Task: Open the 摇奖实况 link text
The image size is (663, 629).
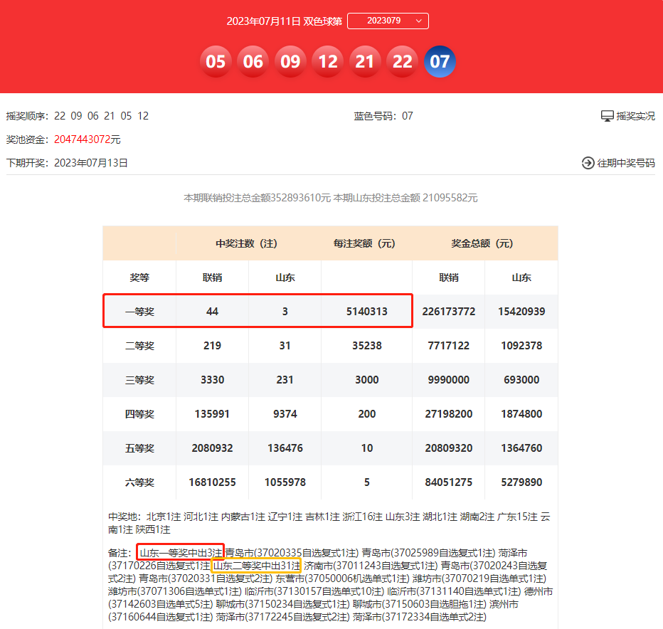Action: [x=635, y=116]
